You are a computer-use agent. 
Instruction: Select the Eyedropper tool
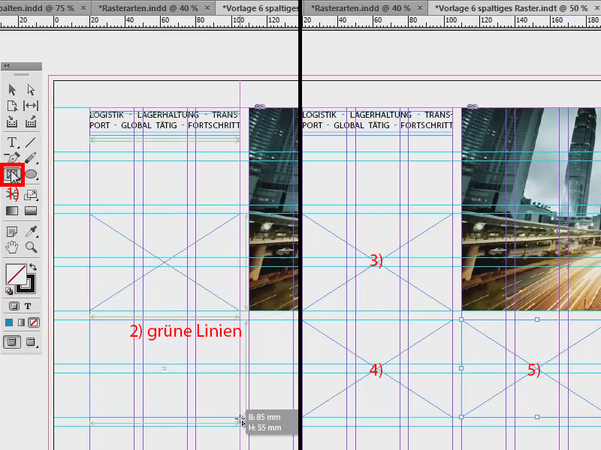[30, 231]
